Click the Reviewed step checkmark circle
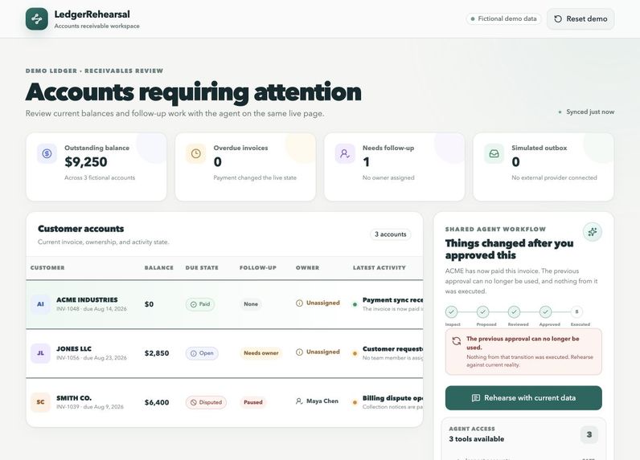This screenshot has height=460, width=640. click(515, 312)
